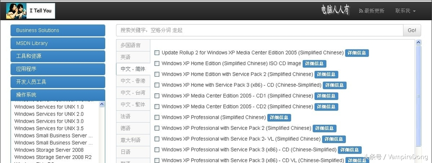The height and width of the screenshot is (163, 432).
Task: Check XP Professional with Service Pack 2 checkbox
Action: tap(157, 128)
